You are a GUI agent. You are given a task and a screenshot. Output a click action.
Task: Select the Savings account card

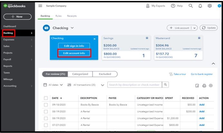coord(126,48)
